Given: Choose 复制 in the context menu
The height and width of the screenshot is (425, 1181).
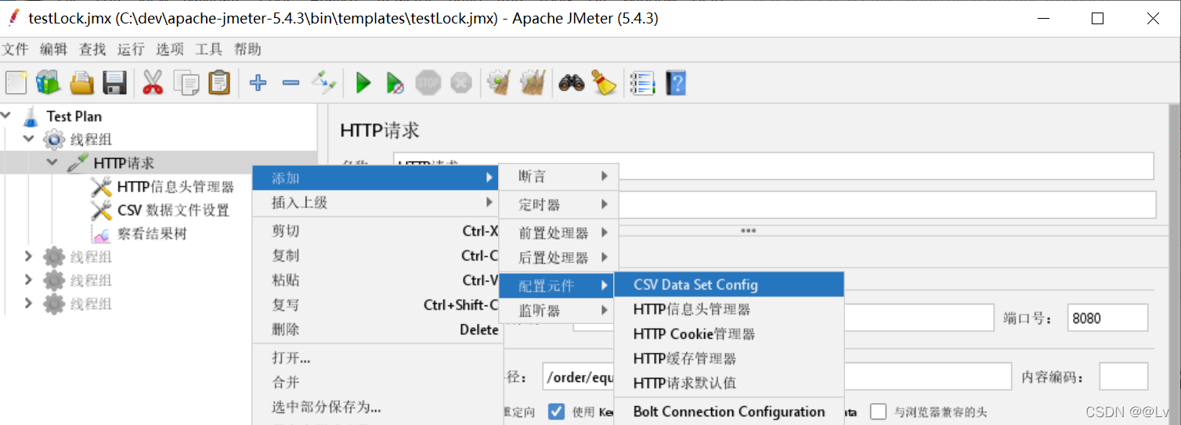Looking at the screenshot, I should 376,256.
